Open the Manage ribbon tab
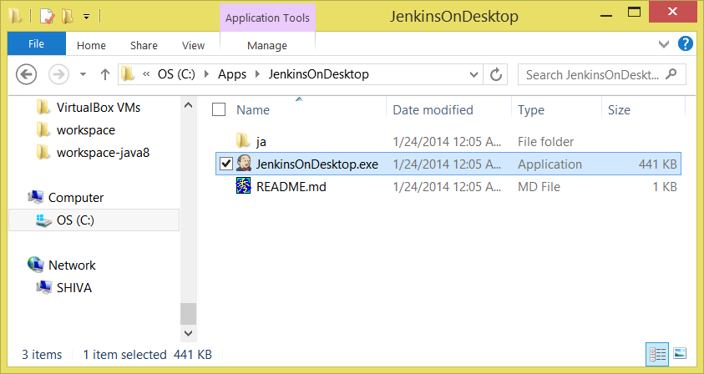 tap(267, 45)
